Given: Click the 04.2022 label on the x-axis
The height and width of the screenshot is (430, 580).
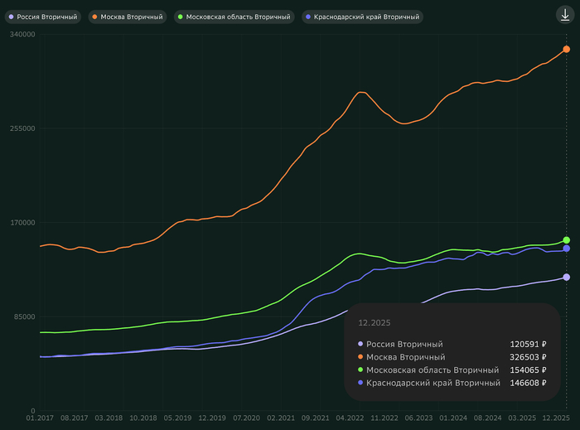Looking at the screenshot, I should pyautogui.click(x=350, y=419).
